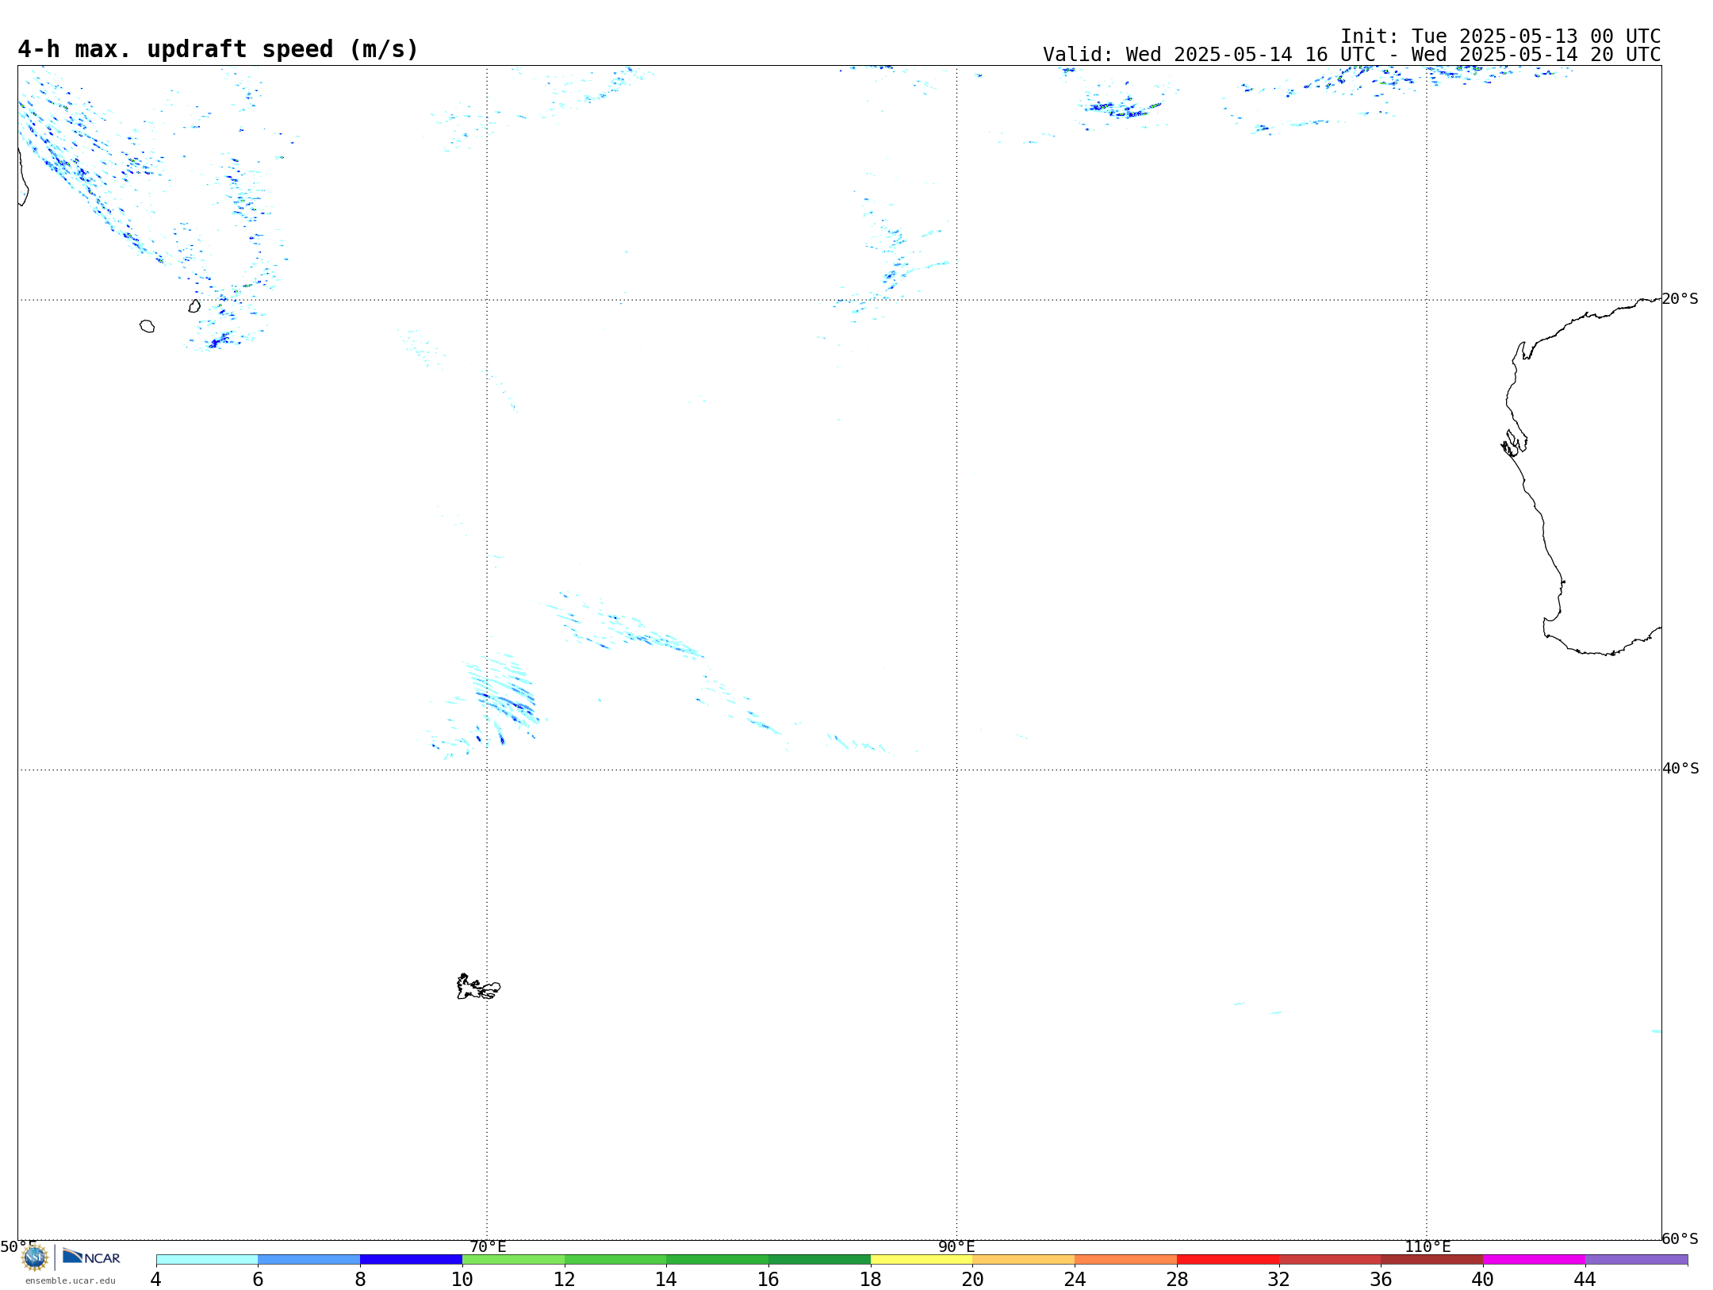The height and width of the screenshot is (1290, 1713).
Task: Click the orange 24-28 colorbar swatch
Action: click(x=1126, y=1260)
